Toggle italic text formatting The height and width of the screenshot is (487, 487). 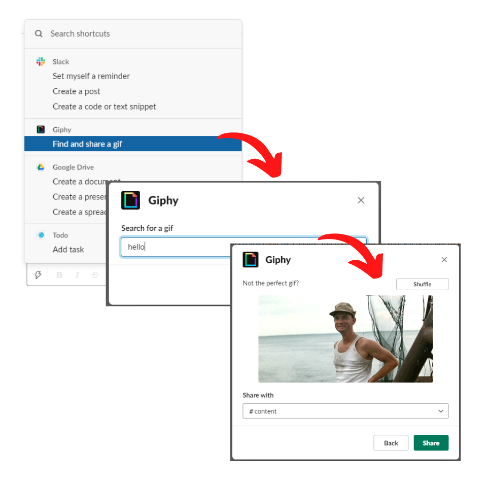point(77,274)
